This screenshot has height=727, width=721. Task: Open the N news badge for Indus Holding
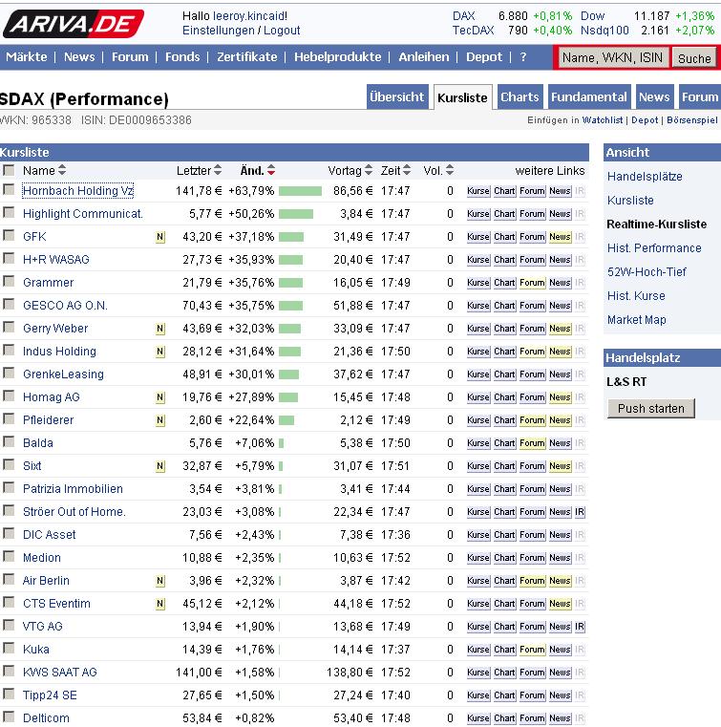click(160, 352)
